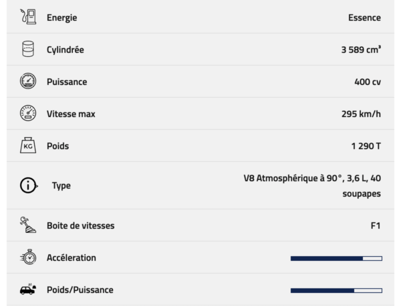The width and height of the screenshot is (405, 307).
Task: Select the Boite de vitesses label
Action: point(81,225)
